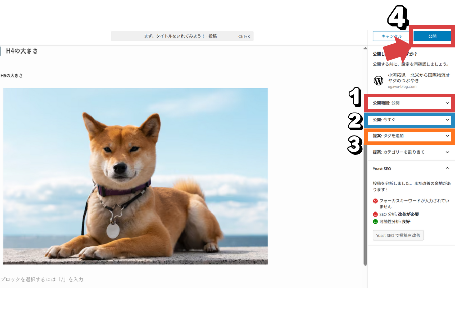
Task: Expand 提案: タグを追加 panel
Action: tap(411, 136)
